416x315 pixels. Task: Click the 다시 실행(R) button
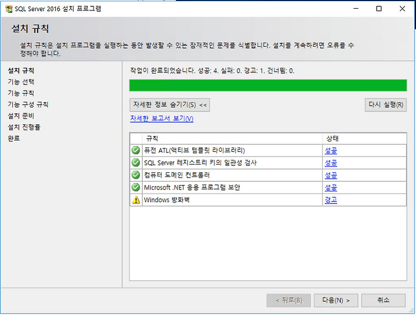385,105
